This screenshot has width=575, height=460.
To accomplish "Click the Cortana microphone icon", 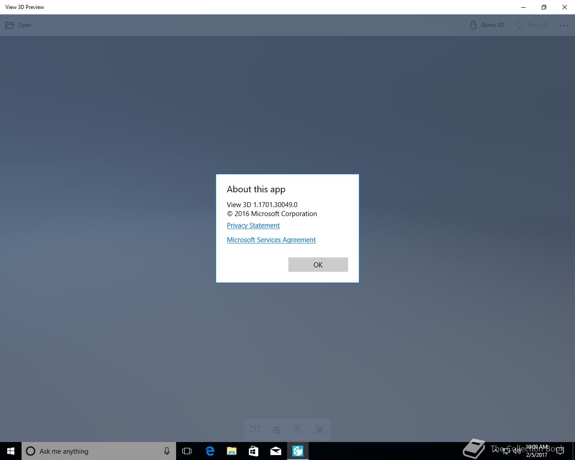I will tap(167, 451).
